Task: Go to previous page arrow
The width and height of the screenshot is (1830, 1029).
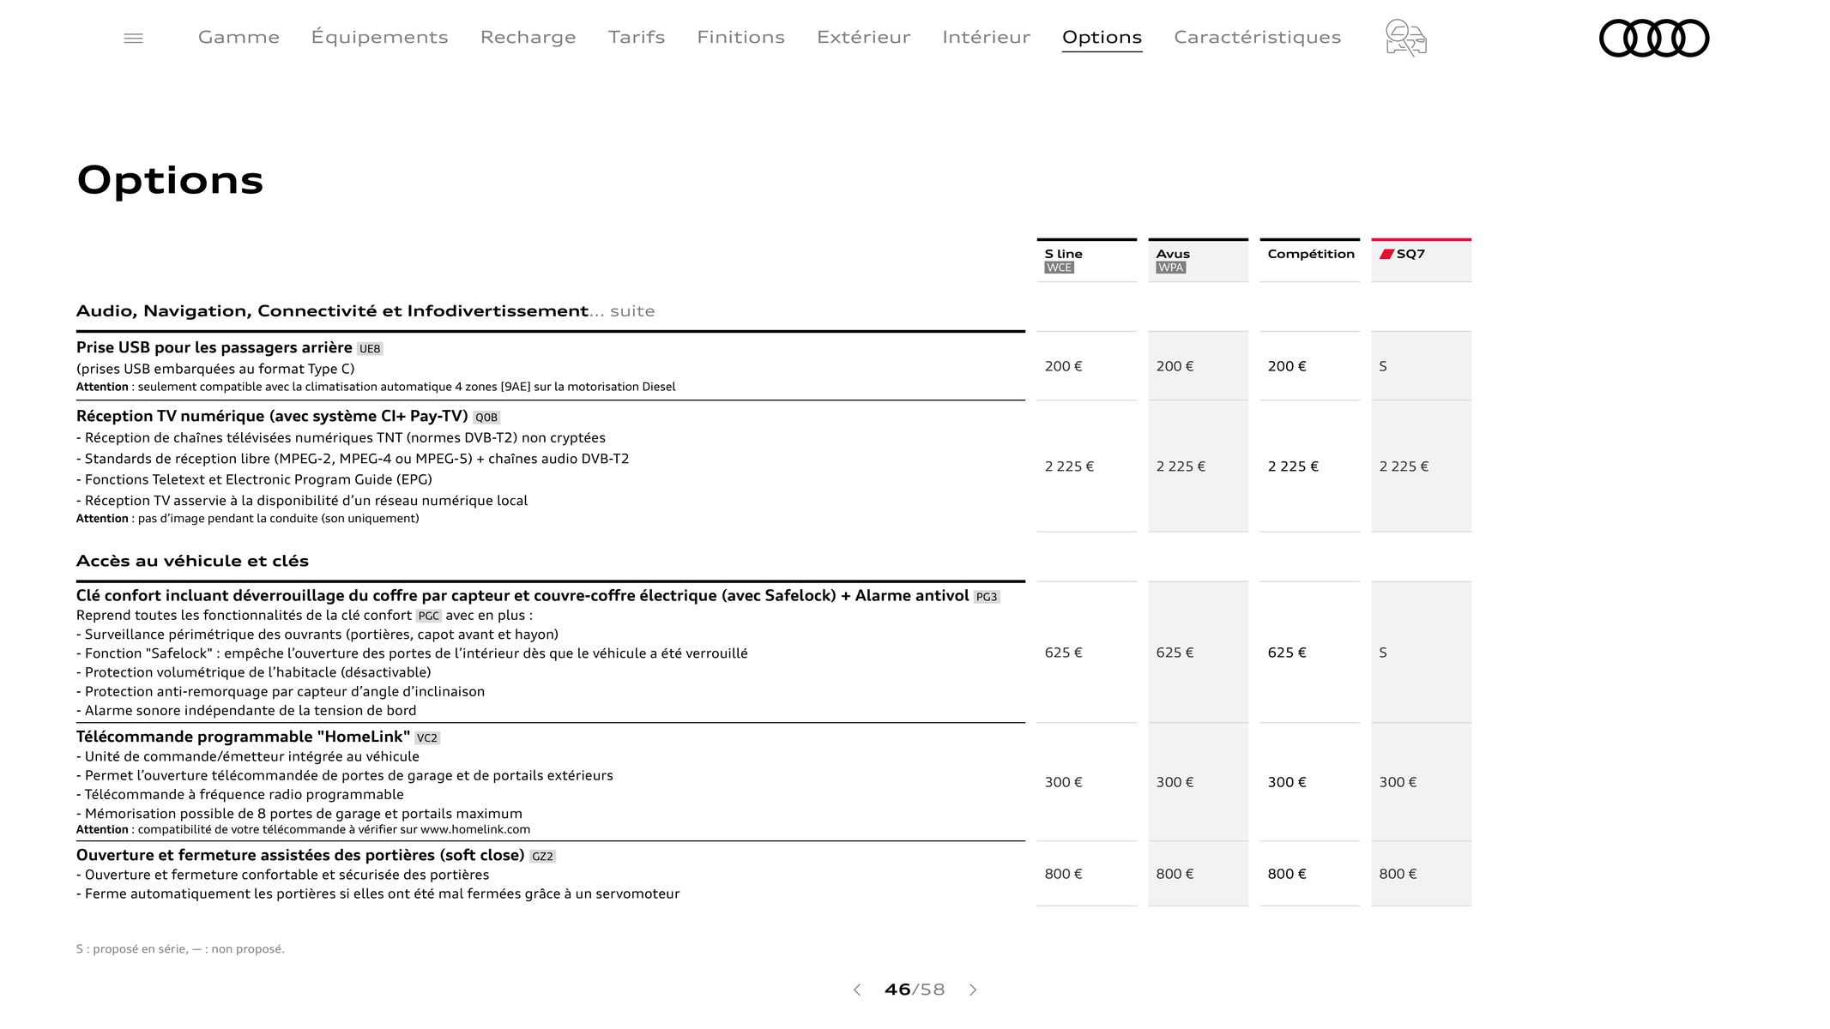Action: click(856, 990)
